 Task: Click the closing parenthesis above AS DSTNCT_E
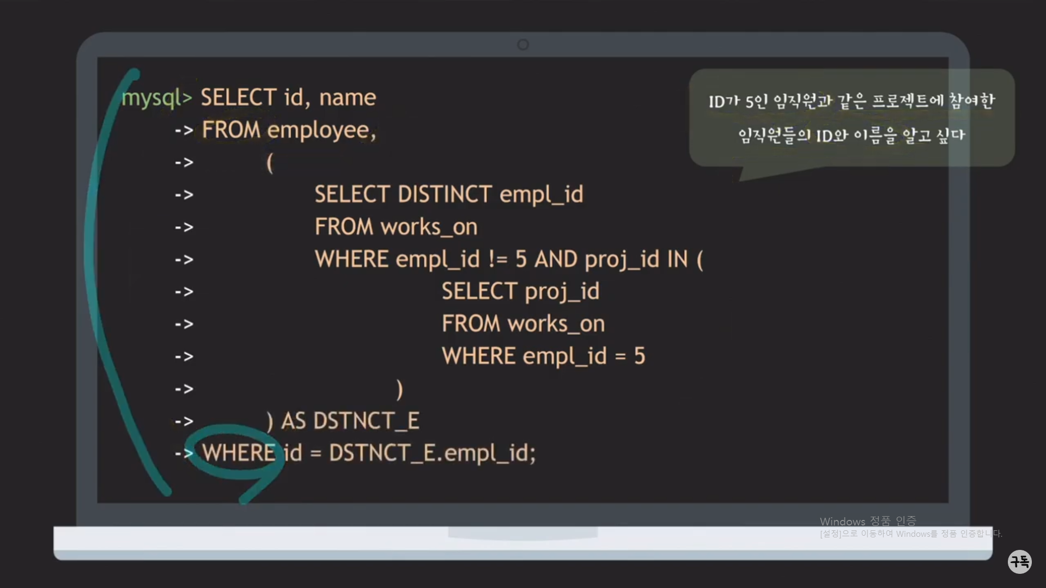pyautogui.click(x=400, y=389)
